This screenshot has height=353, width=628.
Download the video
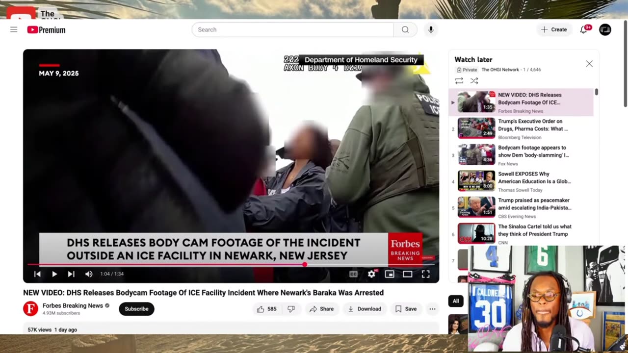coord(364,309)
